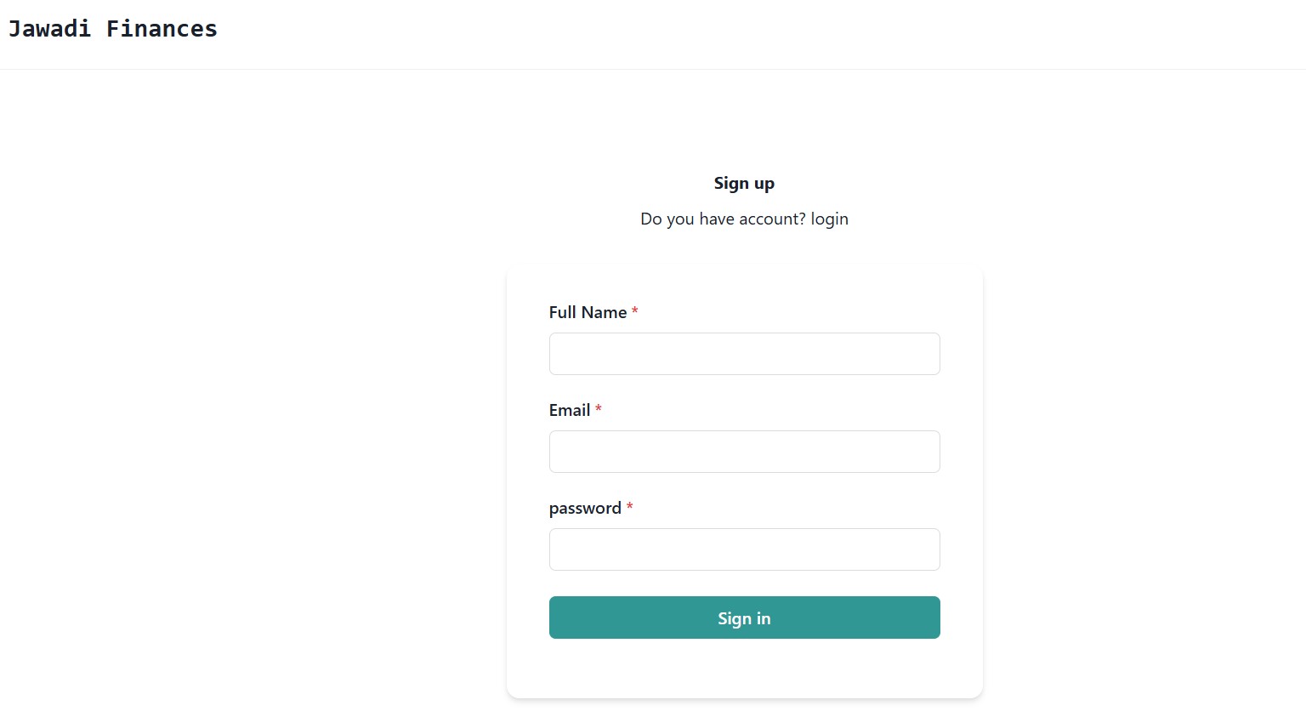The width and height of the screenshot is (1306, 717).
Task: Select the Full Name label
Action: coord(589,312)
